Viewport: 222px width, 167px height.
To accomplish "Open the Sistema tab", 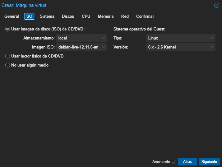I will pyautogui.click(x=47, y=16).
